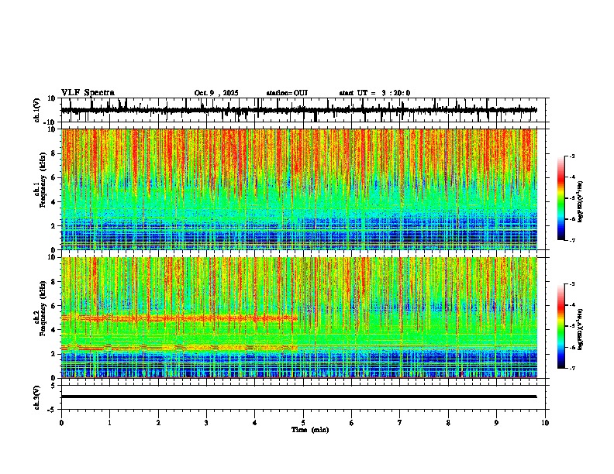Click the red 5 kHz band in the ch.2 spectrogram

click(x=179, y=318)
